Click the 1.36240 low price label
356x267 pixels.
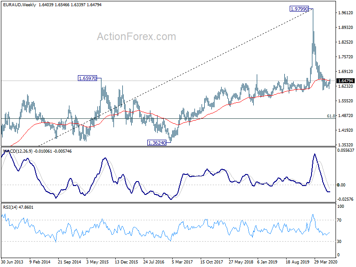(157, 143)
